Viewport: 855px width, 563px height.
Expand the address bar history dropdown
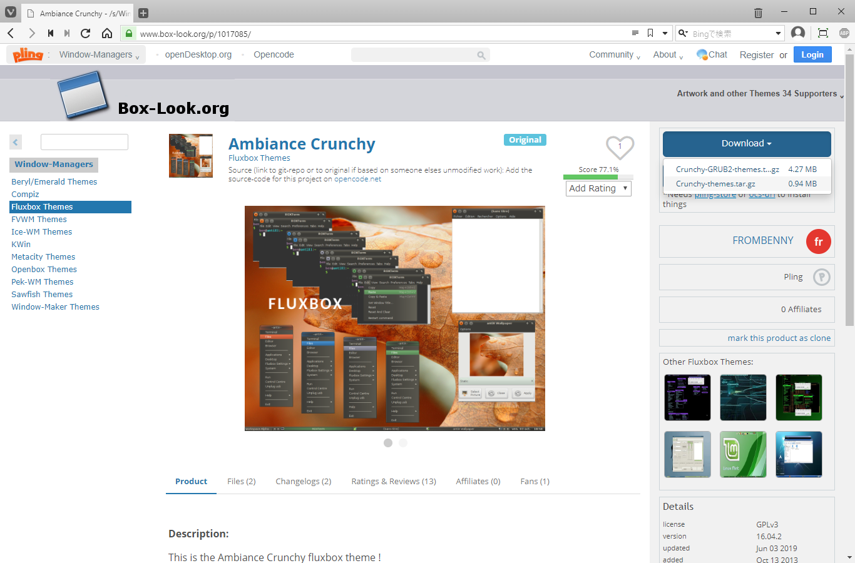pos(665,33)
